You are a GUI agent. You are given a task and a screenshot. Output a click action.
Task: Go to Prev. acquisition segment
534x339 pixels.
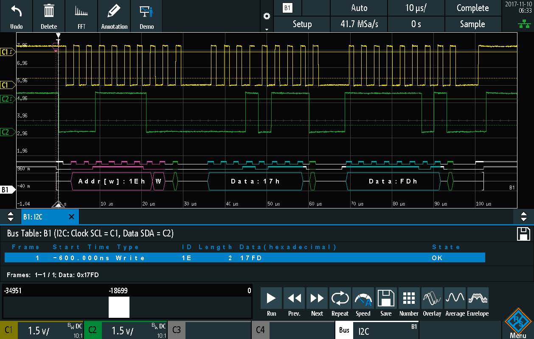pos(294,302)
